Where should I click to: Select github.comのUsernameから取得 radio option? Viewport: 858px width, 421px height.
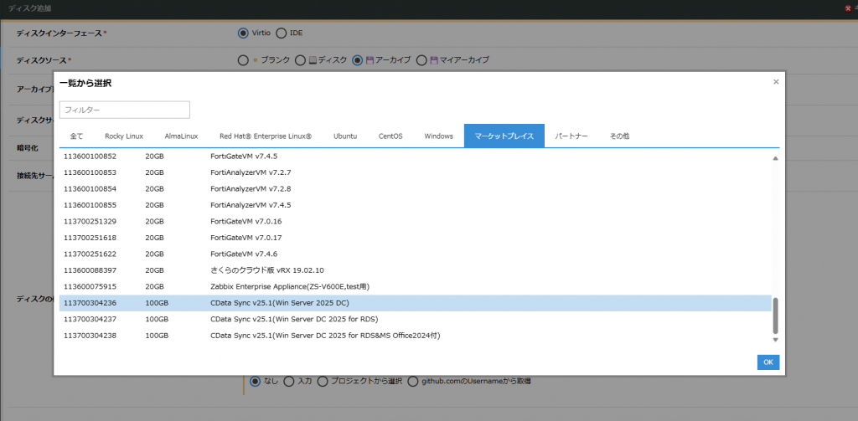point(412,381)
